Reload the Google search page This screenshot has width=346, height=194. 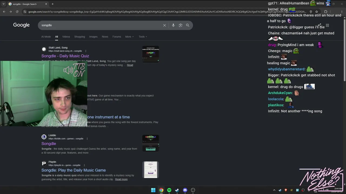click(17, 12)
